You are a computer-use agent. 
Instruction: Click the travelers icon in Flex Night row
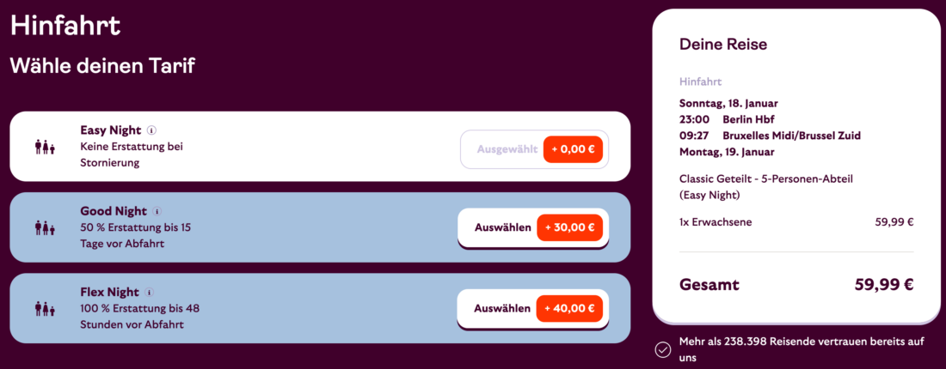pyautogui.click(x=45, y=308)
